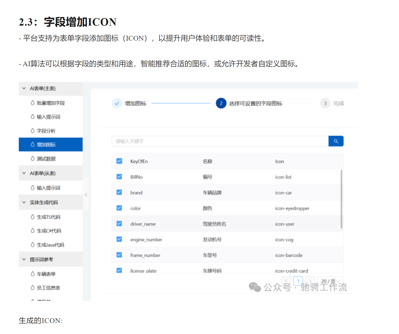The image size is (399, 334).
Task: Click the keyword search input field
Action: (x=220, y=141)
